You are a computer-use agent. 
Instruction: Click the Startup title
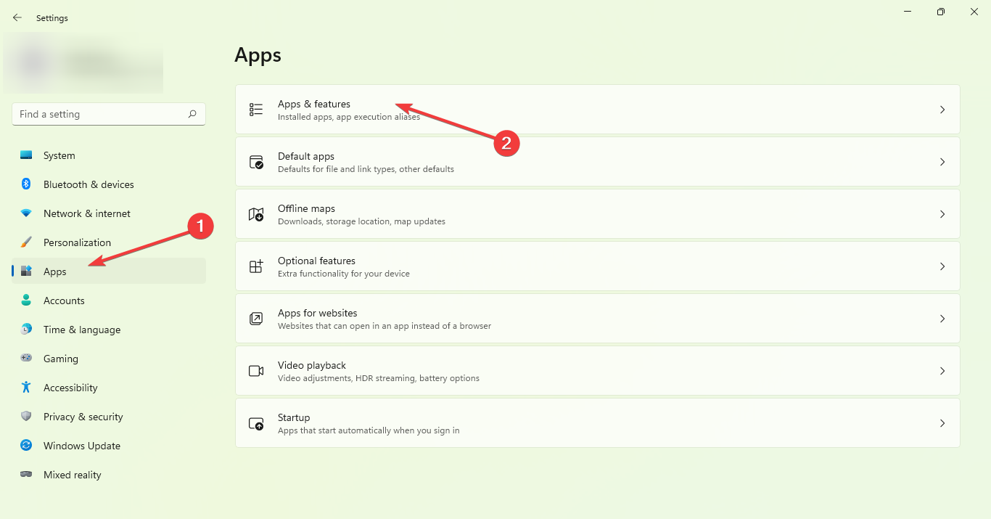click(294, 417)
